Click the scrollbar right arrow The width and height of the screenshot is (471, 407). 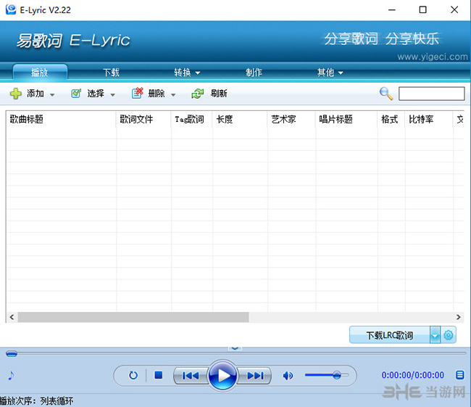459,317
